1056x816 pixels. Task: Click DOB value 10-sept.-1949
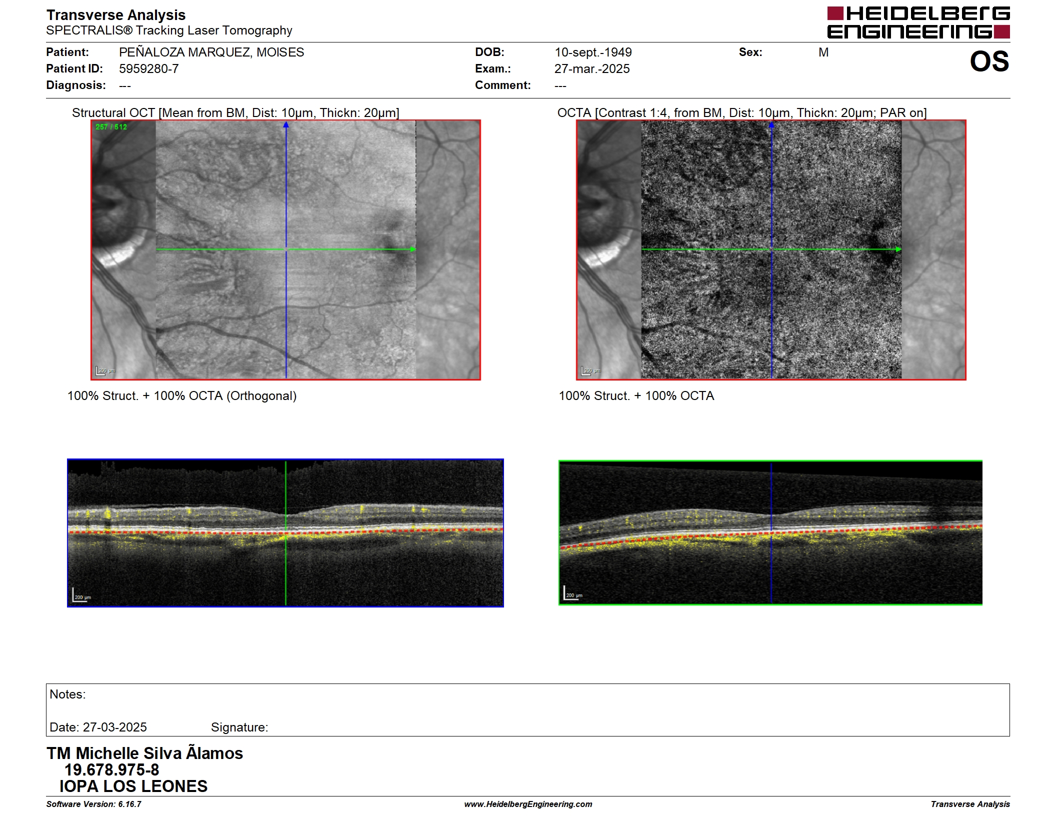593,52
